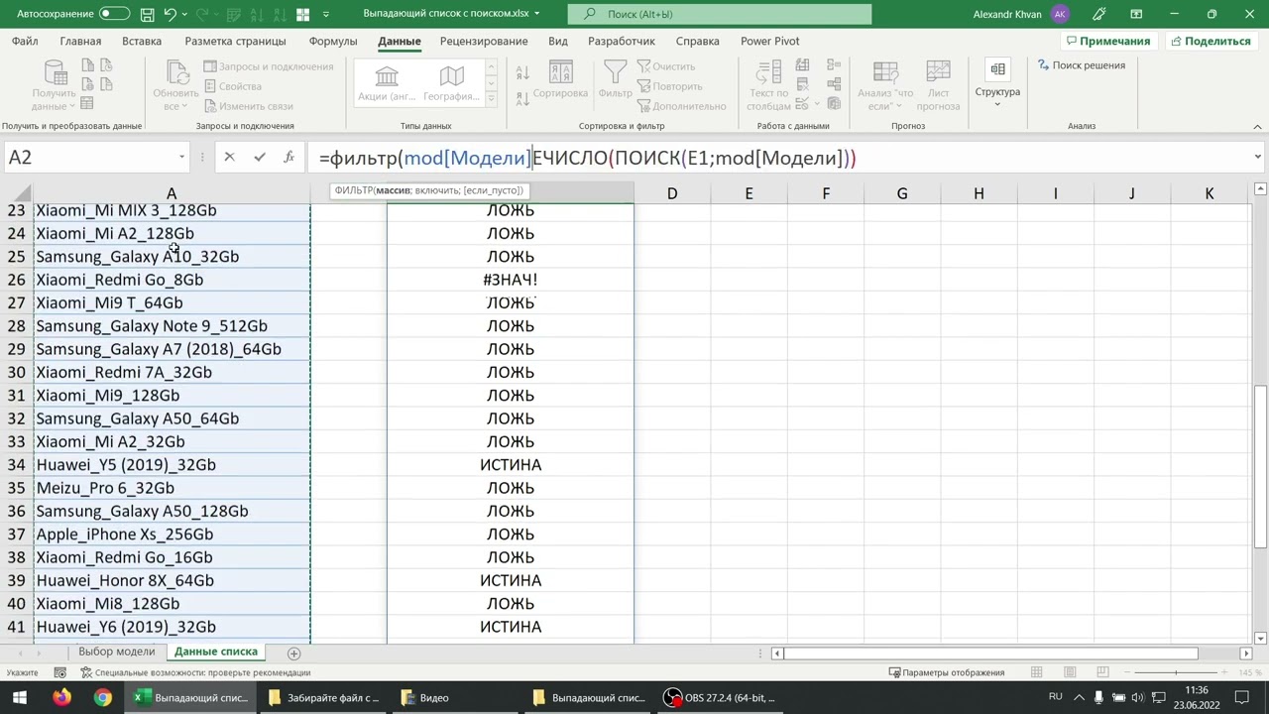The image size is (1269, 714).
Task: Click the Фильтр funnel icon
Action: point(615,79)
